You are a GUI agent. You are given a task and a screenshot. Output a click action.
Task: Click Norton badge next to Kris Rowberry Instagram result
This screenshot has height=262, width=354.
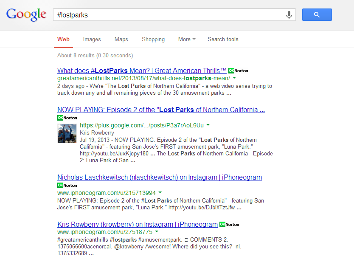pos(229,224)
